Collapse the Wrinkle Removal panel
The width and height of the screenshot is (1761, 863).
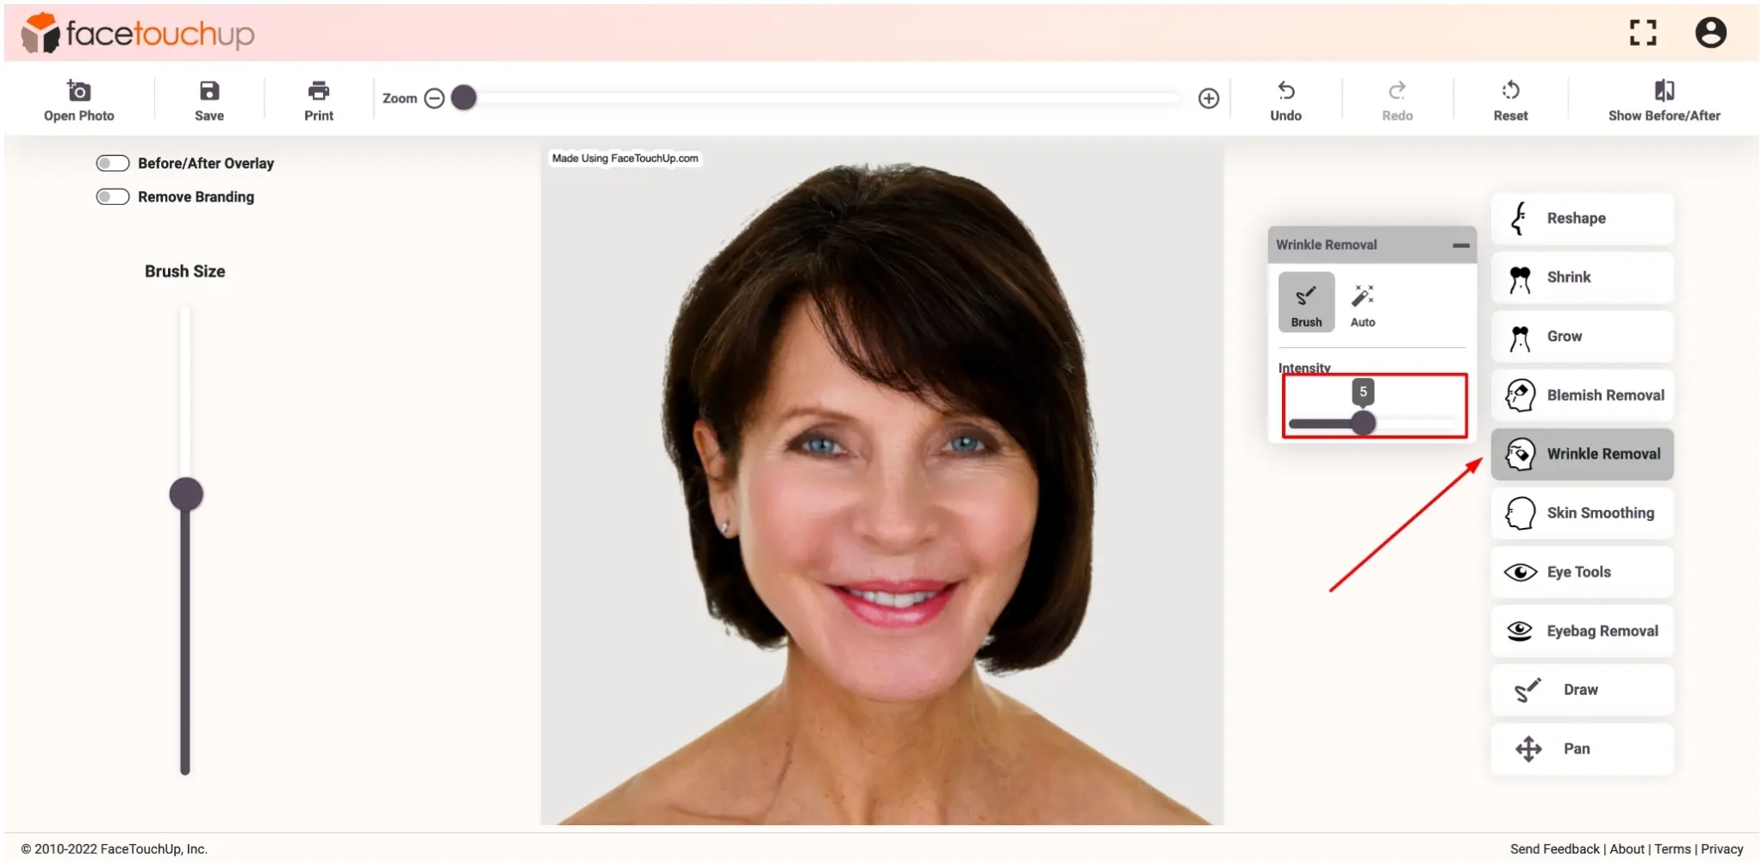coord(1462,245)
